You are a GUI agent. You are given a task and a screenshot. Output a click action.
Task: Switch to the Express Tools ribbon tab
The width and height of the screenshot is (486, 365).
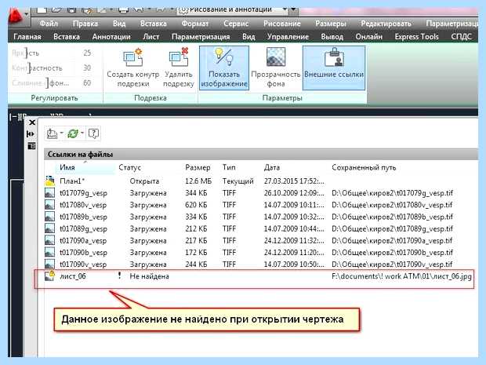[416, 37]
